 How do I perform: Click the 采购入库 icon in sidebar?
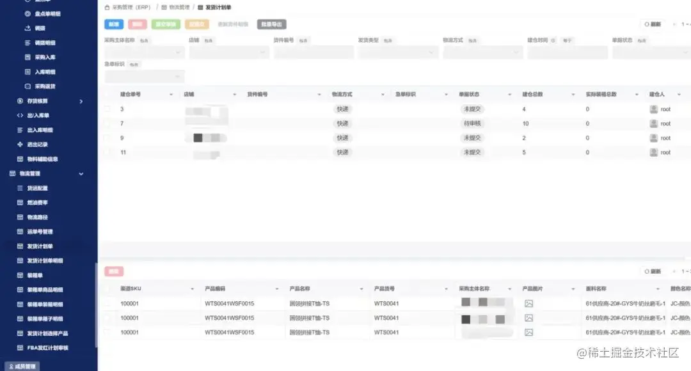pyautogui.click(x=28, y=58)
